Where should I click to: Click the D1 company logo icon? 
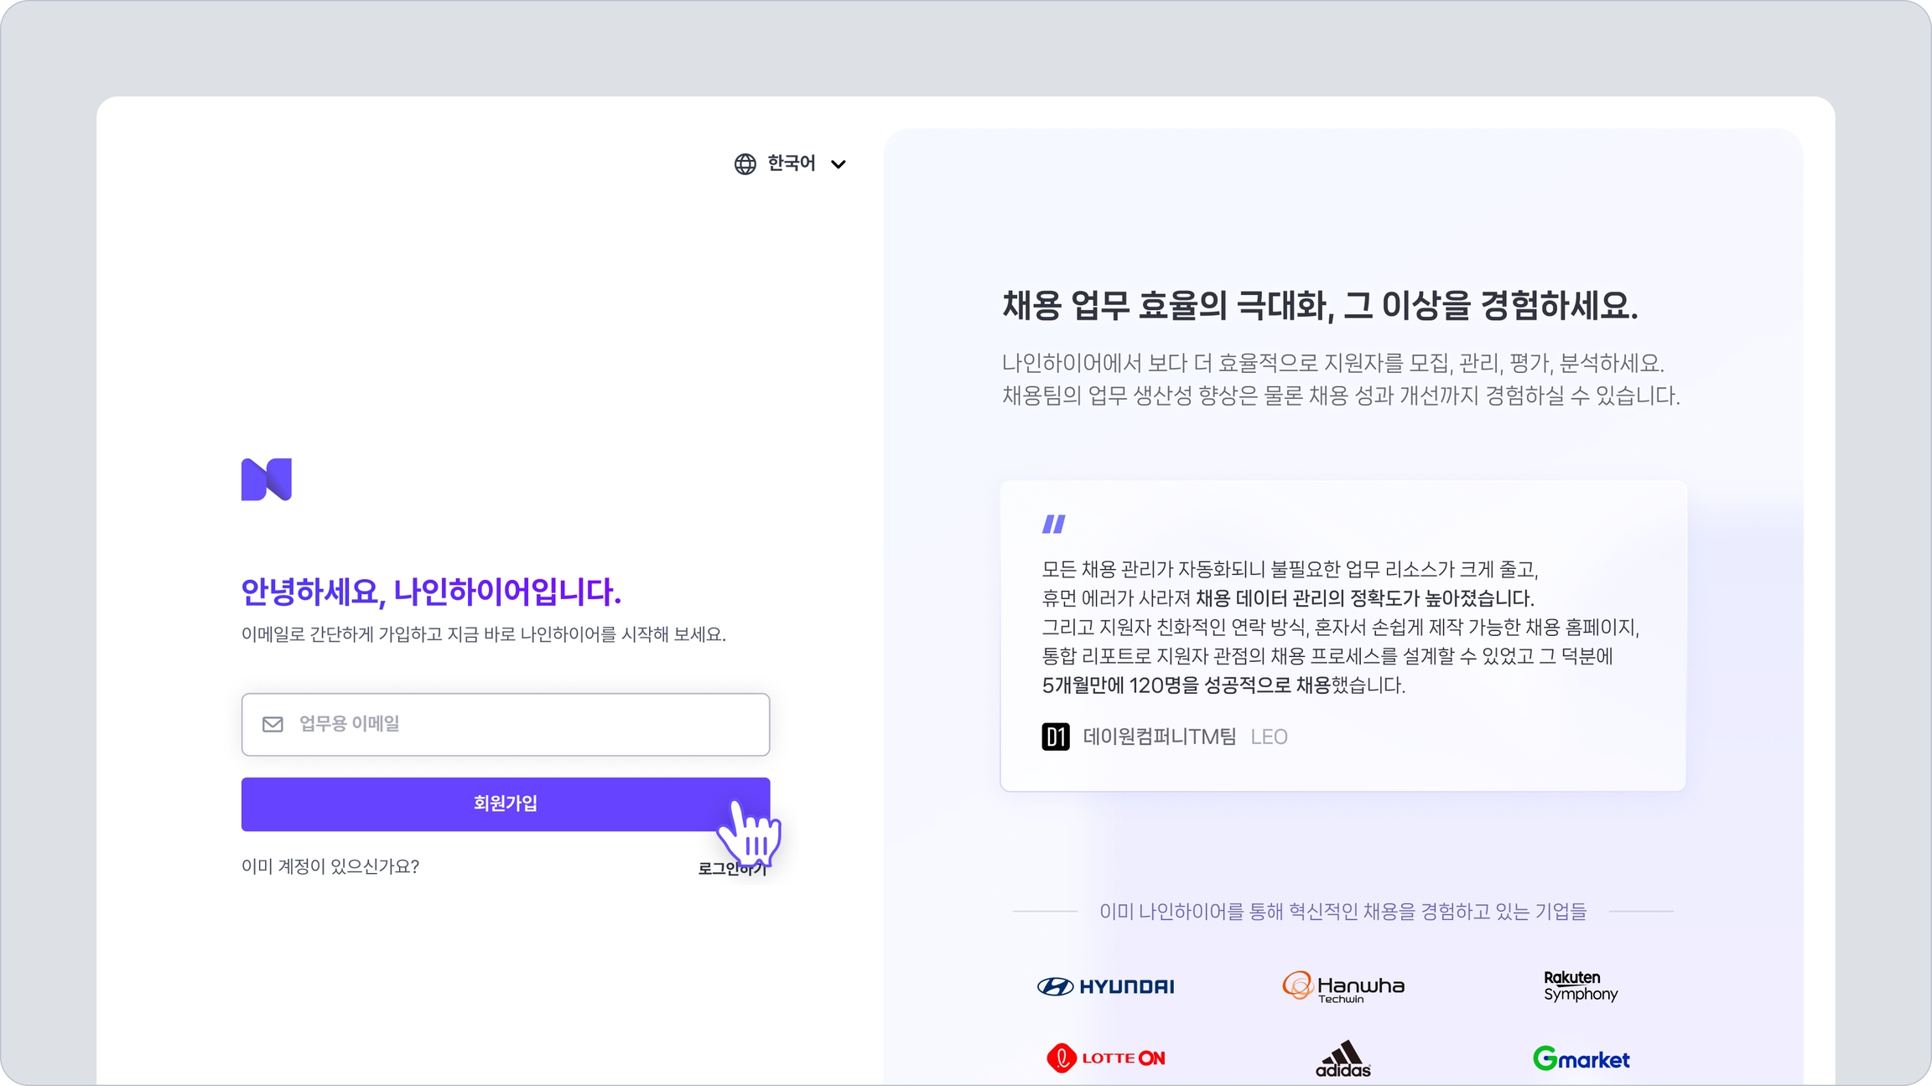pos(1055,737)
